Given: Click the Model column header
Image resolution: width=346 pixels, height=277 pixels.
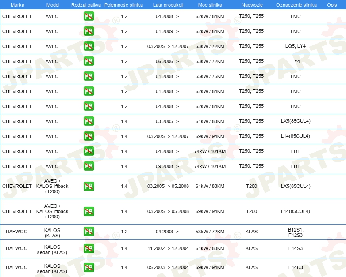Looking at the screenshot, I should tap(53, 5).
